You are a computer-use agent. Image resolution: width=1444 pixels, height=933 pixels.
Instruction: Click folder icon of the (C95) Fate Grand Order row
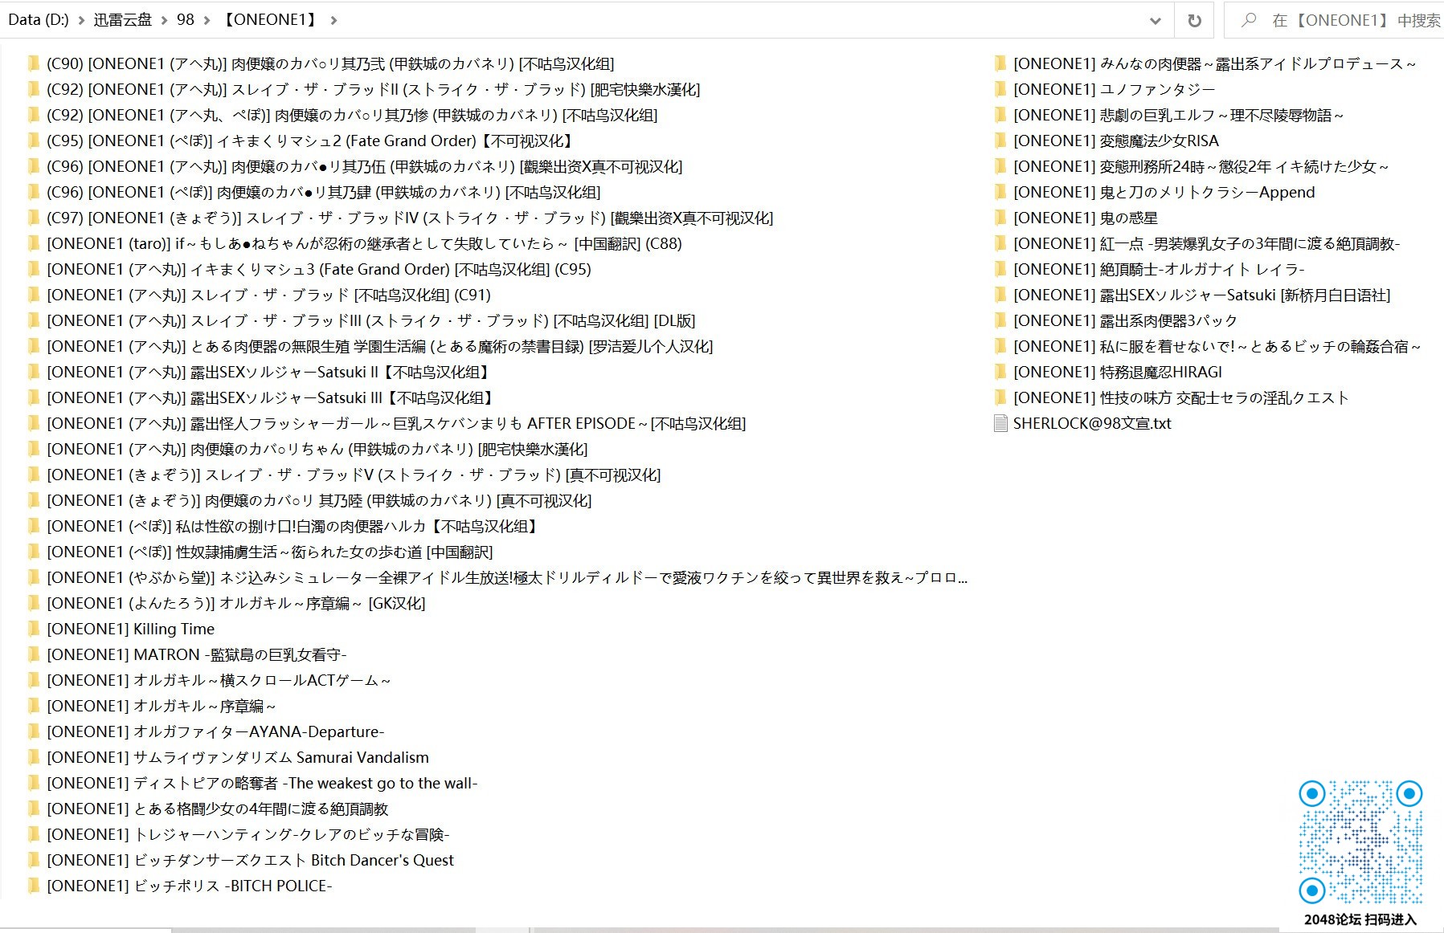click(x=33, y=141)
